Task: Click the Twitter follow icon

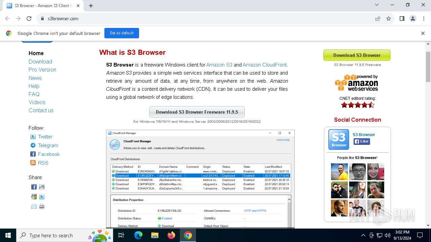Action: (33, 136)
